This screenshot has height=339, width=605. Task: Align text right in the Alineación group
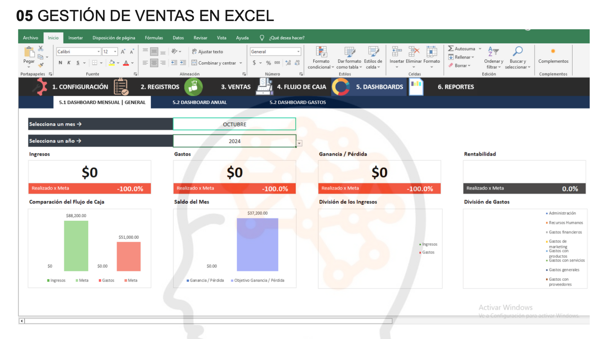pos(163,63)
